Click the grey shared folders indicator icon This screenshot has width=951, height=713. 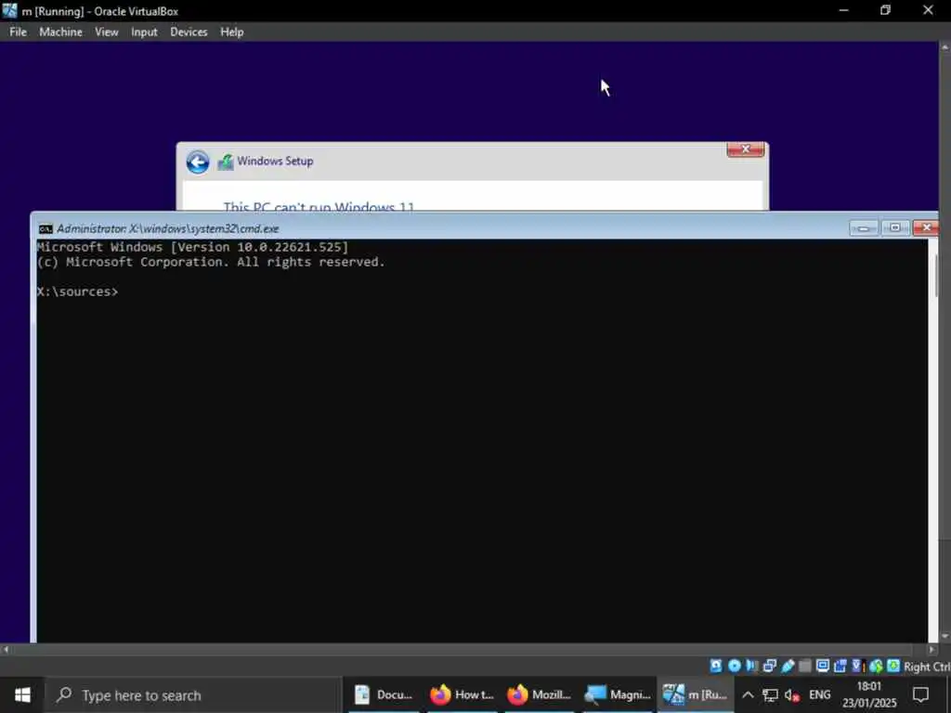(x=805, y=666)
